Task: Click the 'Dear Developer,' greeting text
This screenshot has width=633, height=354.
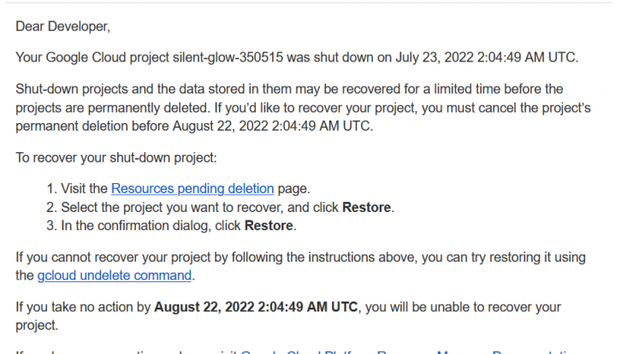Action: pos(62,27)
